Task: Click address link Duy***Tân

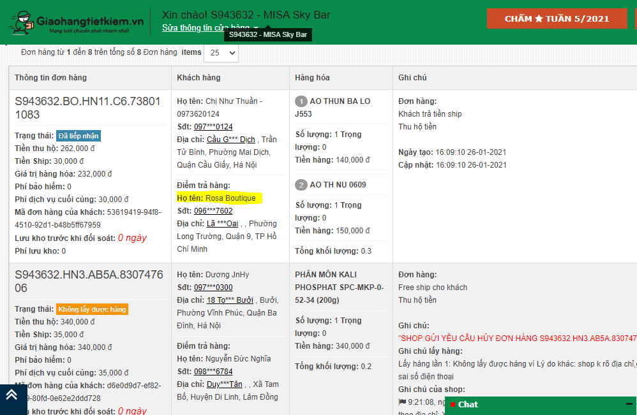Action: coord(224,384)
